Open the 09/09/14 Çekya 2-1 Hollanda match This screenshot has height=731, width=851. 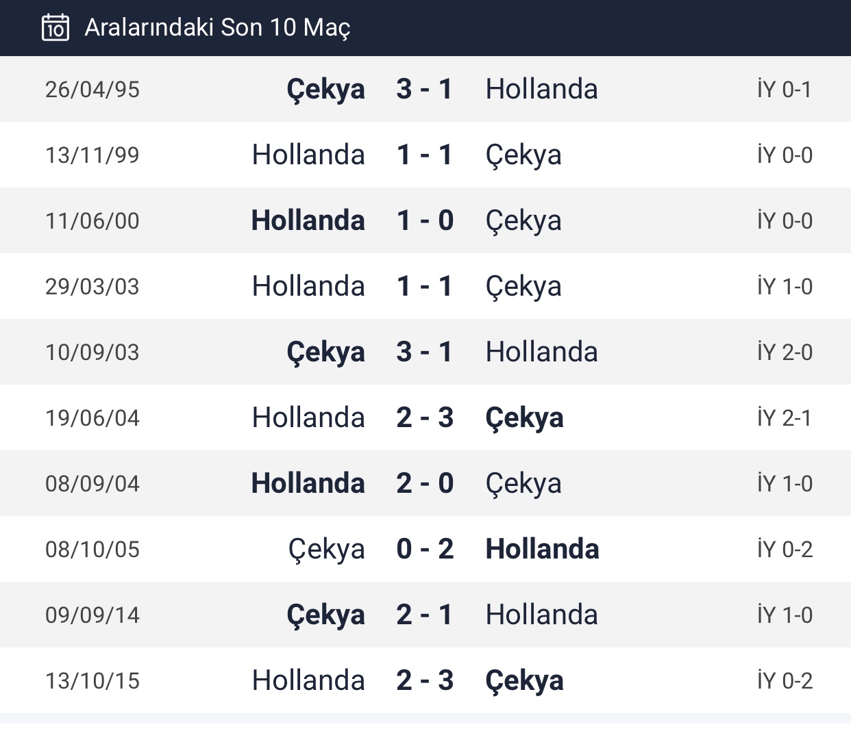pyautogui.click(x=425, y=615)
